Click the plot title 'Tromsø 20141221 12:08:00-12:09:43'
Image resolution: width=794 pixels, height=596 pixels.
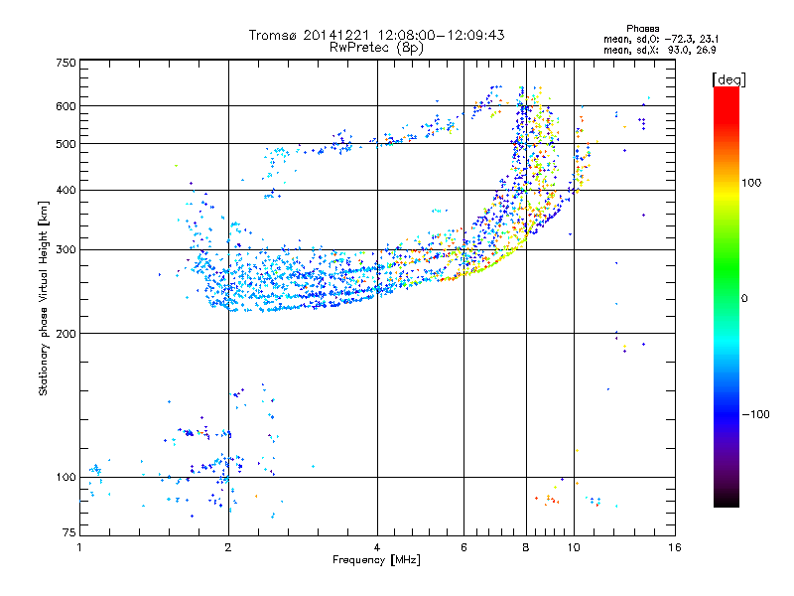click(x=376, y=35)
